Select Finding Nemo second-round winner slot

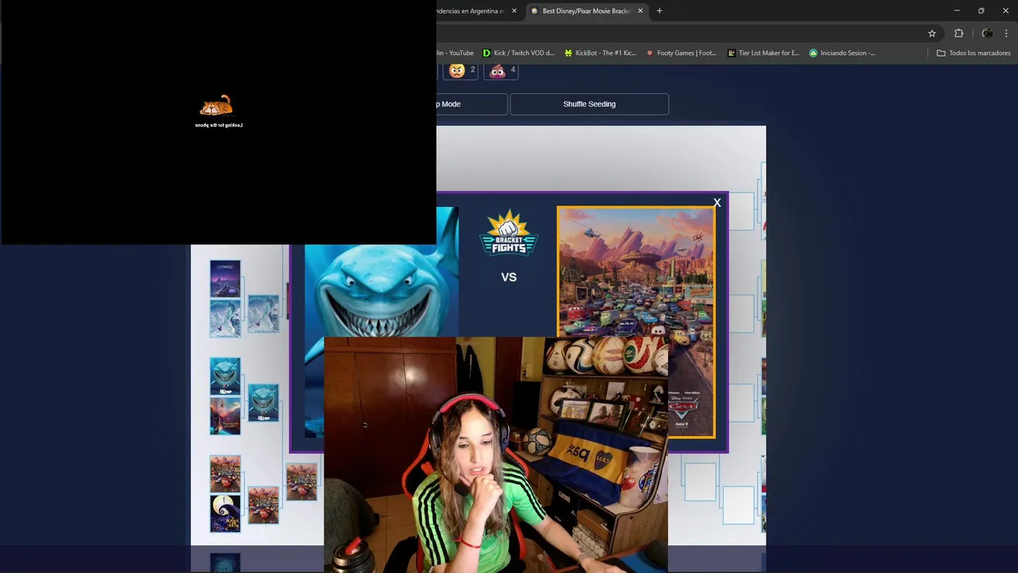(x=263, y=403)
